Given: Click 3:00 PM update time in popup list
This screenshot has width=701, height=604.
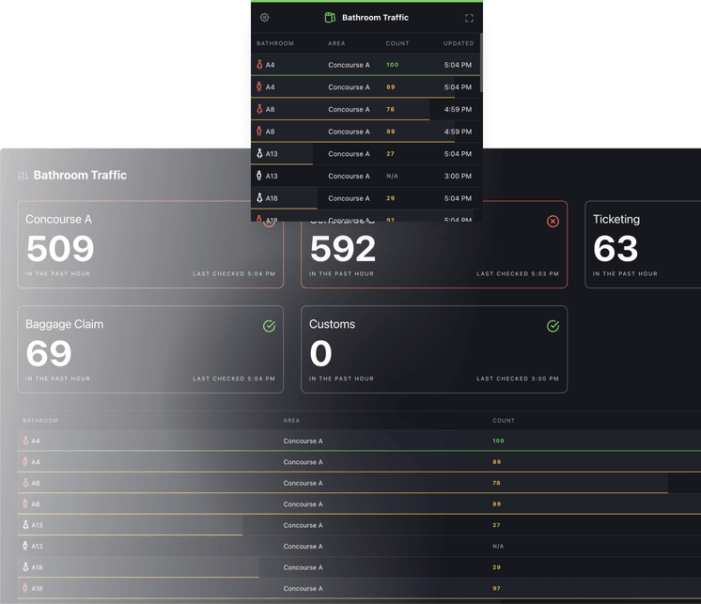Looking at the screenshot, I should (x=458, y=176).
